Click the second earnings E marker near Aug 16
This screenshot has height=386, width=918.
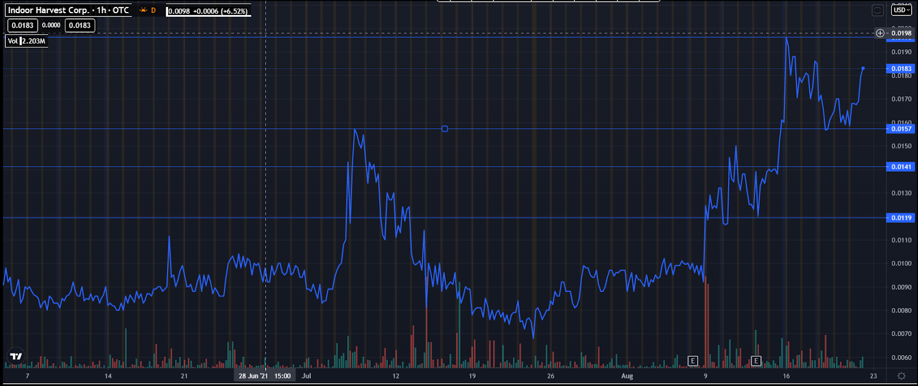756,361
